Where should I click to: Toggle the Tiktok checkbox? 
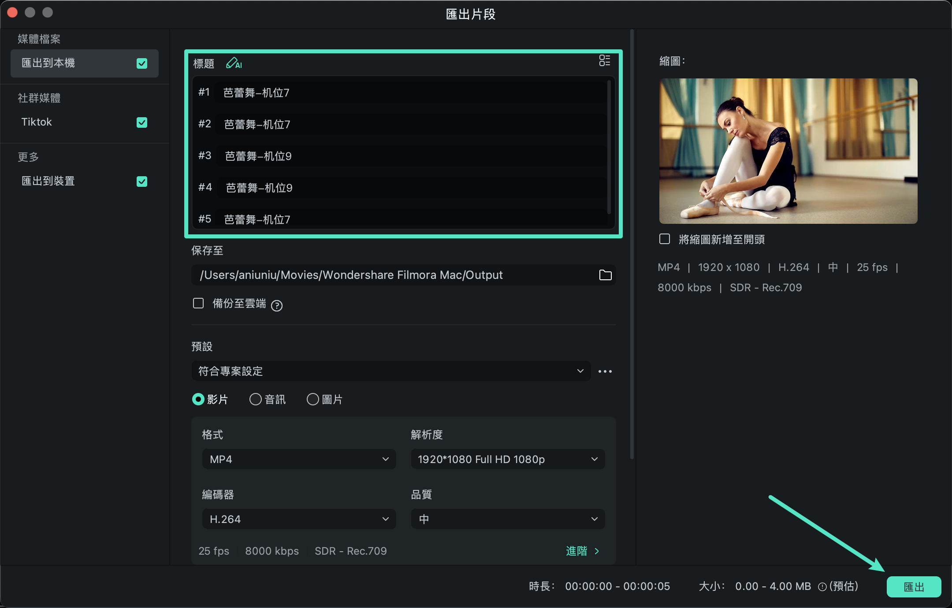142,122
